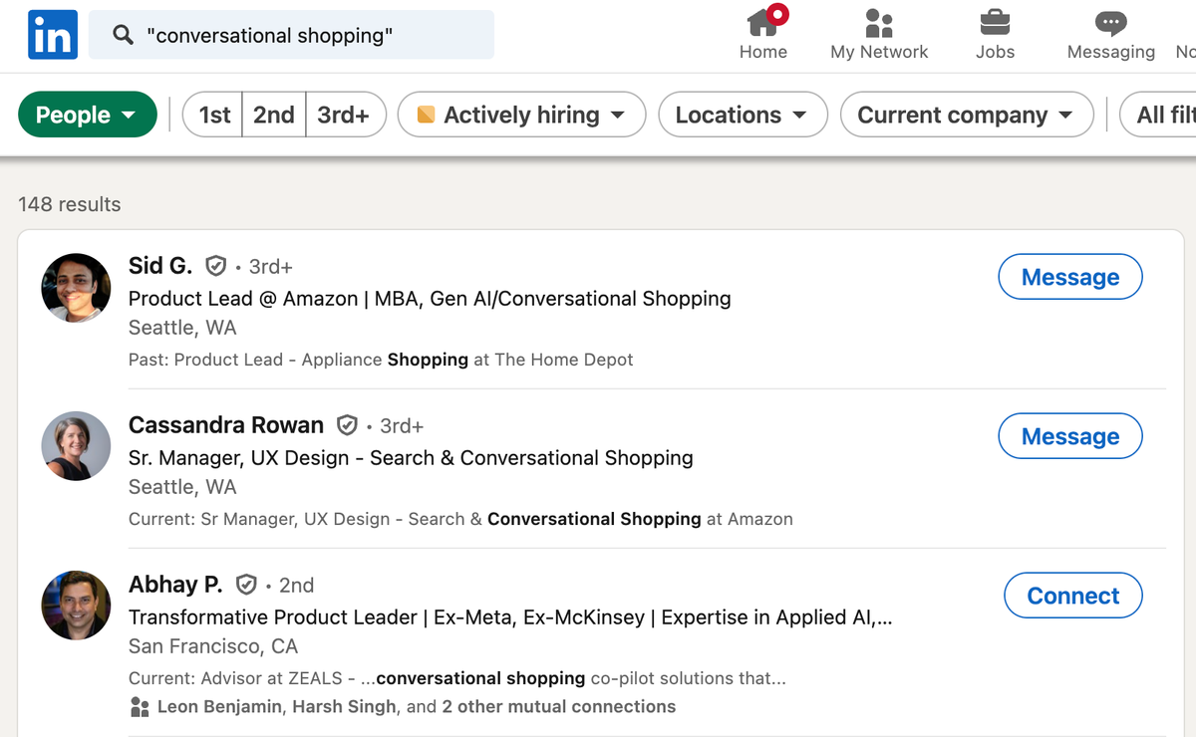Open Home with notification badge
1196x737 pixels.
click(763, 34)
